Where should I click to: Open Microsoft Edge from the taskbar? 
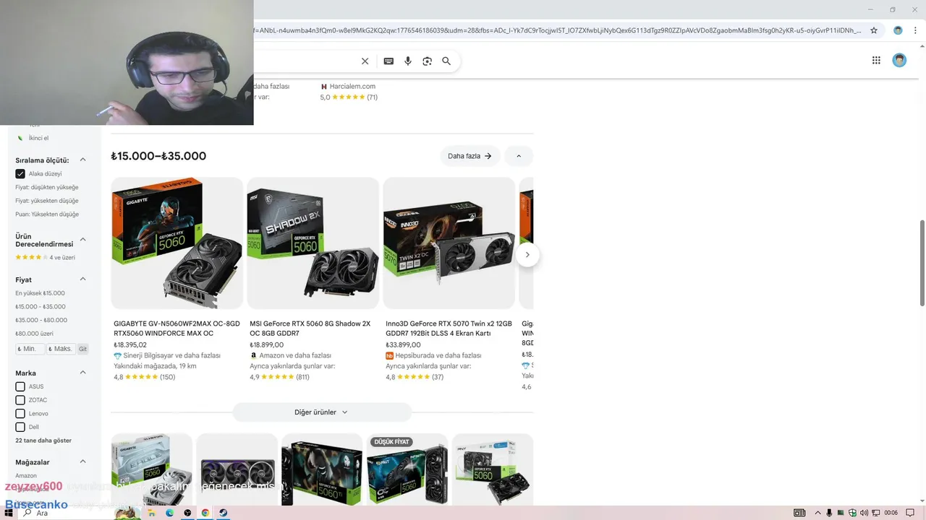tap(170, 513)
